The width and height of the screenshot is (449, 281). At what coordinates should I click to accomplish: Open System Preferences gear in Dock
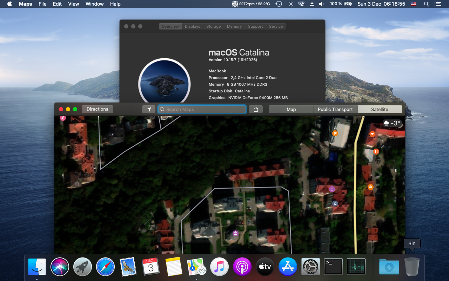310,267
